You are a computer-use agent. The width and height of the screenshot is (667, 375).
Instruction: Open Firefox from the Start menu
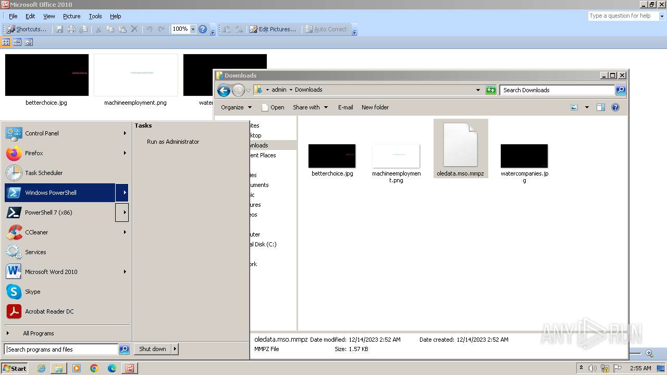[x=67, y=153]
